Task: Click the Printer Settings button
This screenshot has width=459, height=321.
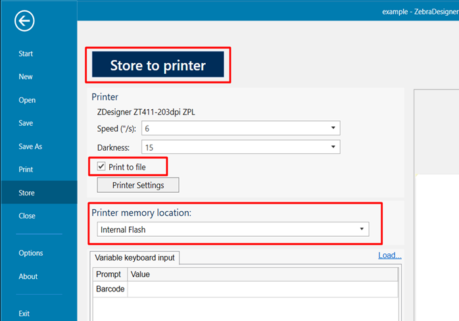Action: (137, 185)
